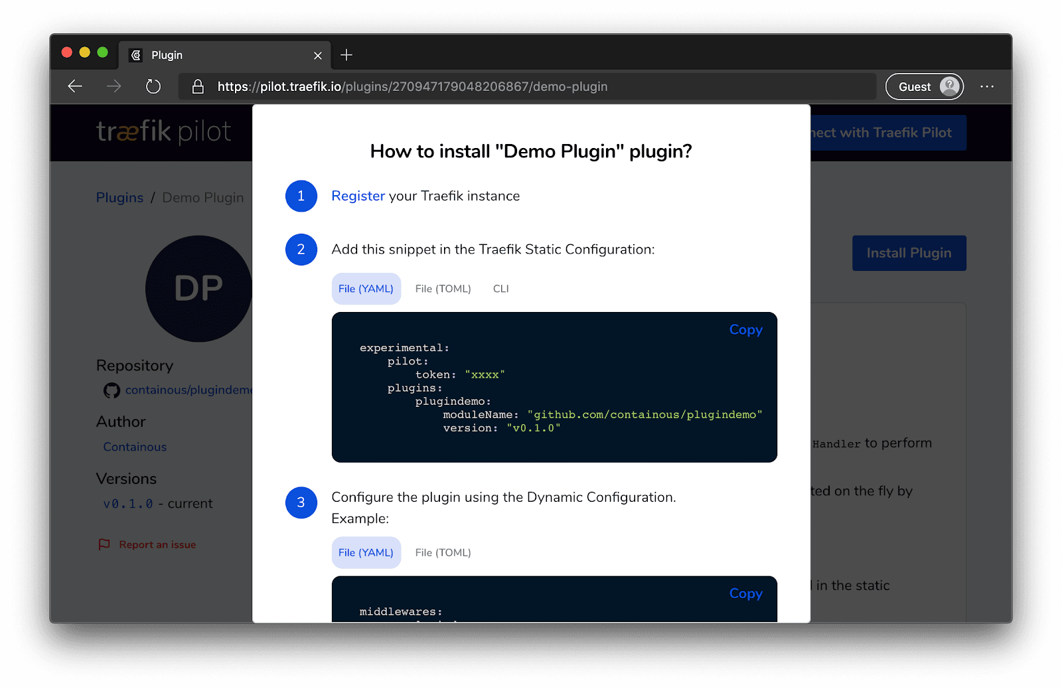Click the version "v0.1.0" snippet value
This screenshot has height=689, width=1062.
pos(534,428)
